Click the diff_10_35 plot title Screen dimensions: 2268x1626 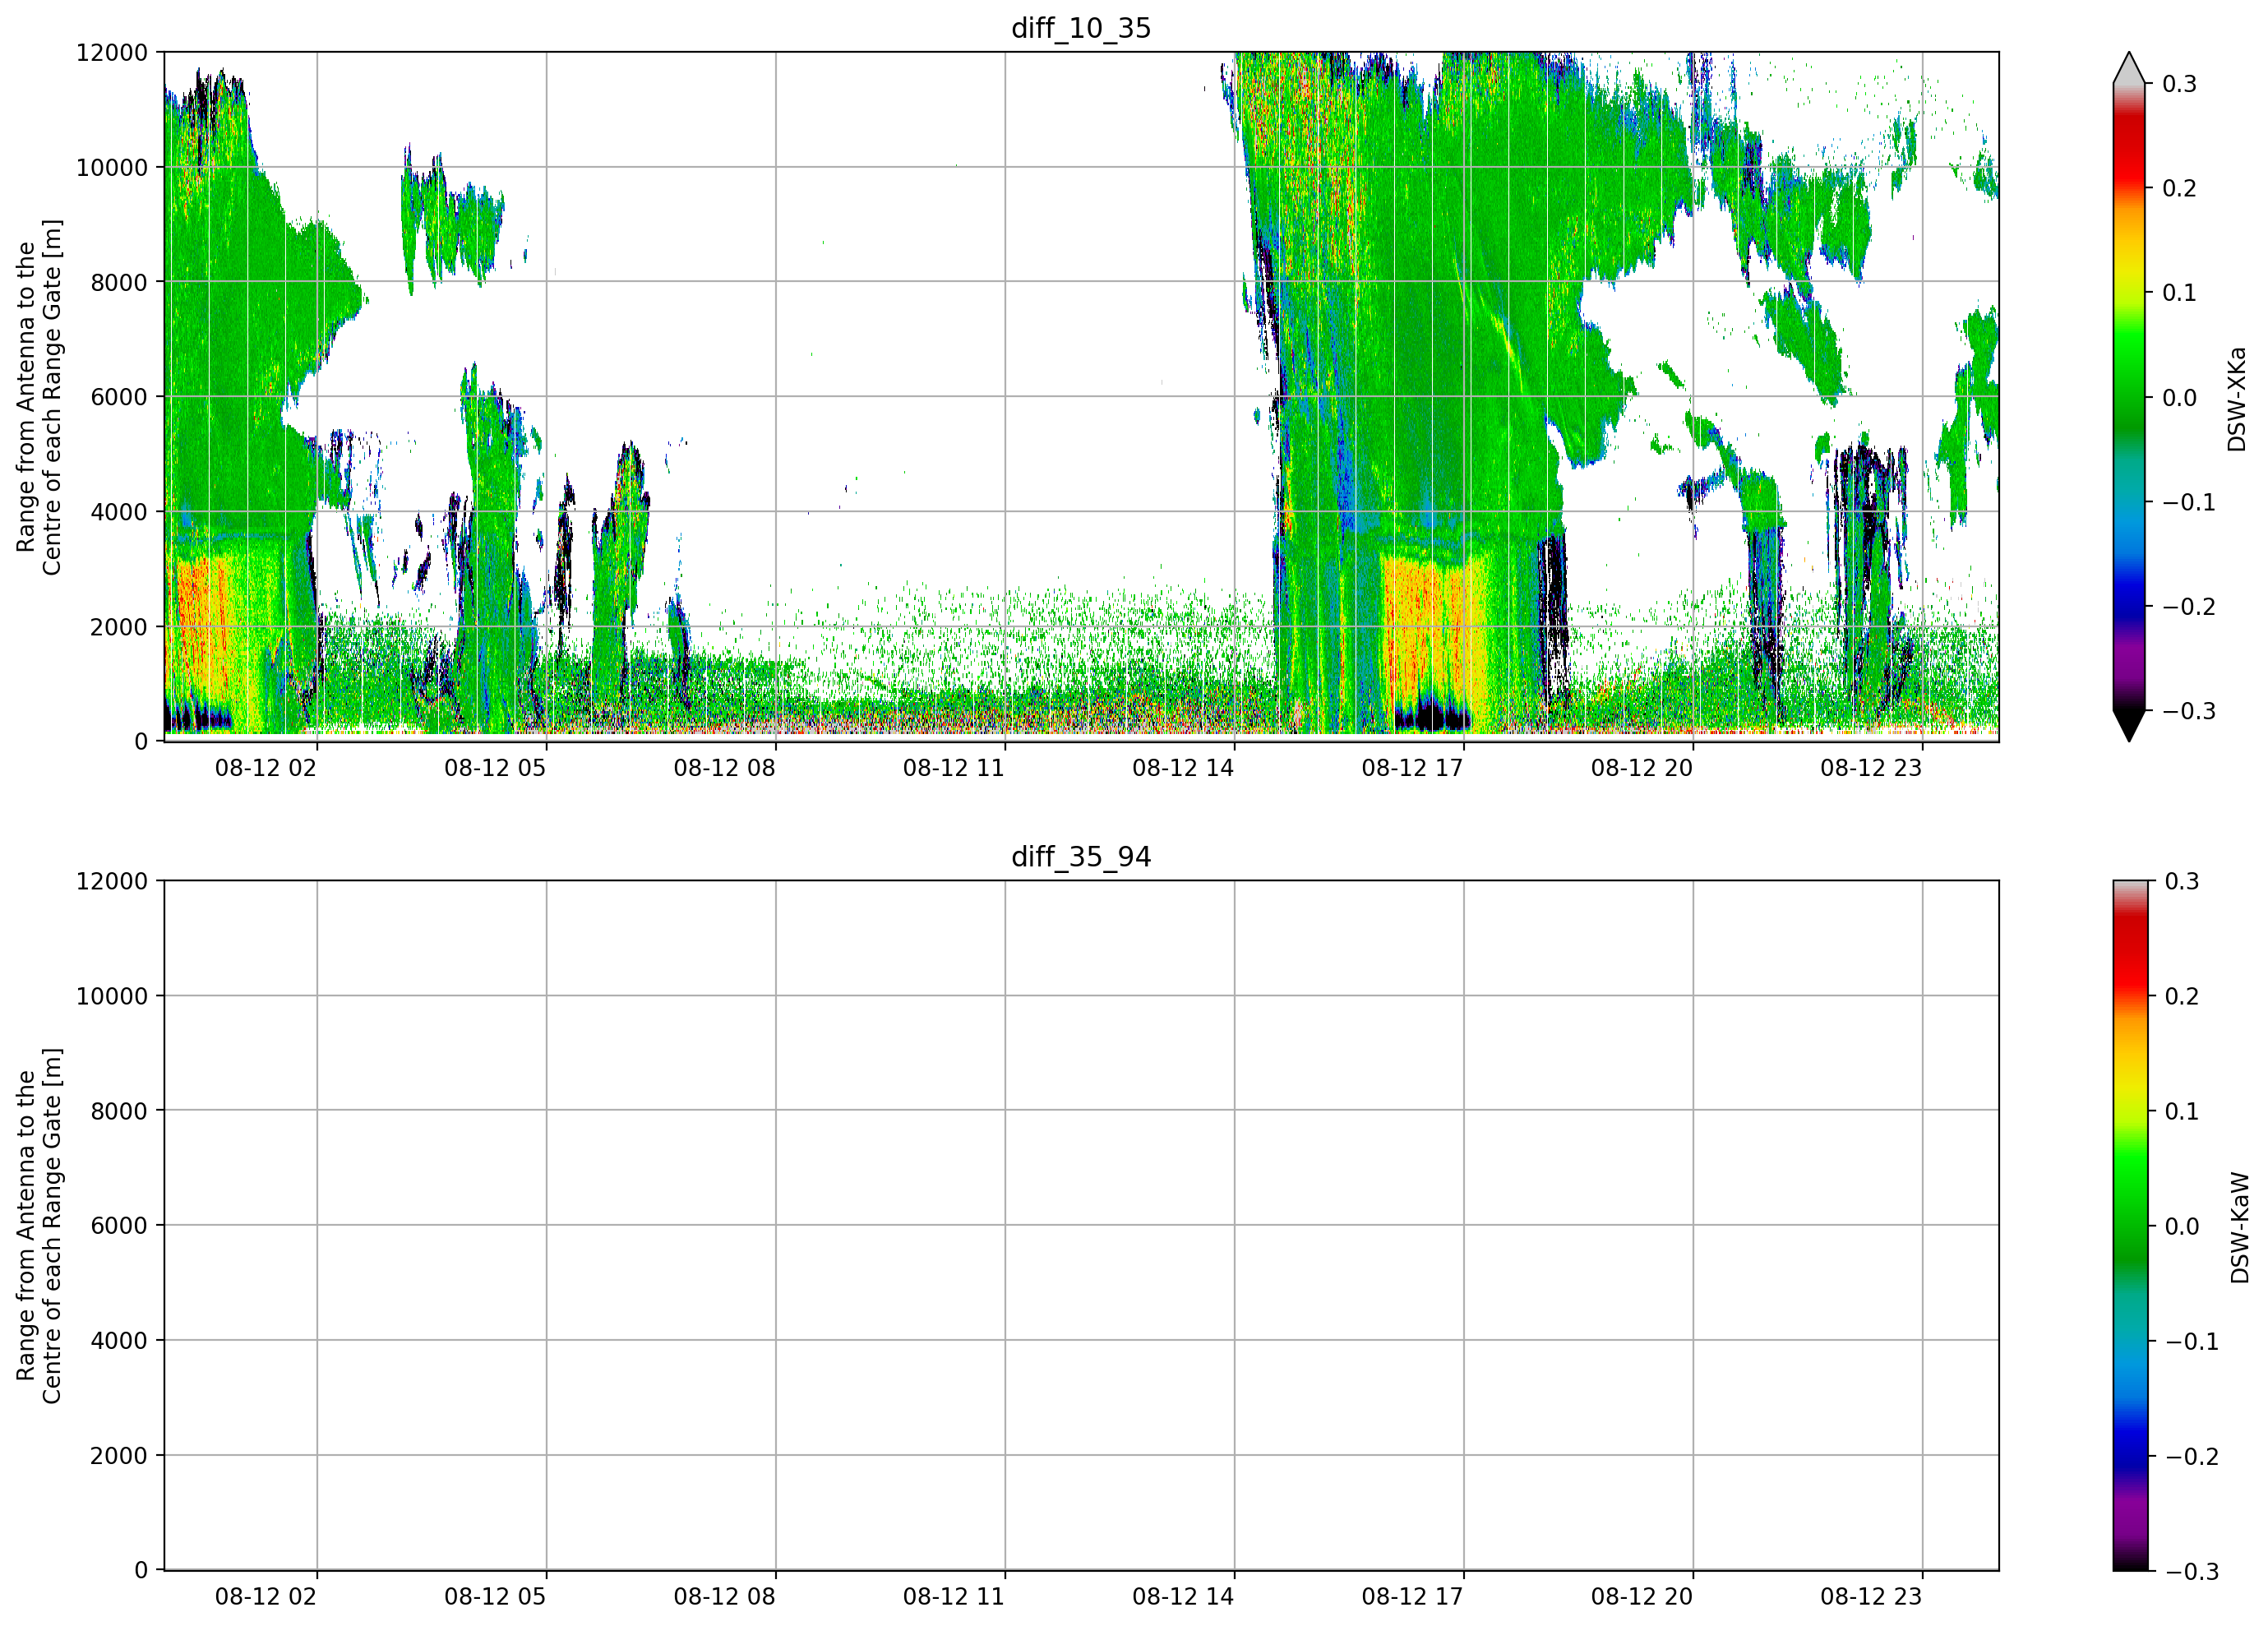pyautogui.click(x=1081, y=28)
